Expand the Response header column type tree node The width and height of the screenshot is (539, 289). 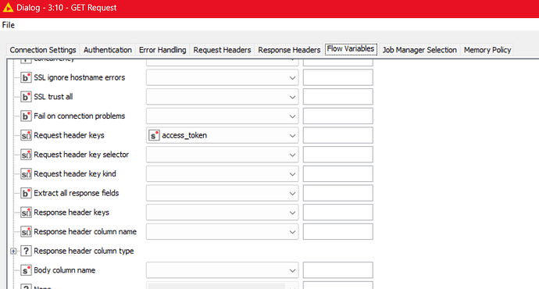13,252
